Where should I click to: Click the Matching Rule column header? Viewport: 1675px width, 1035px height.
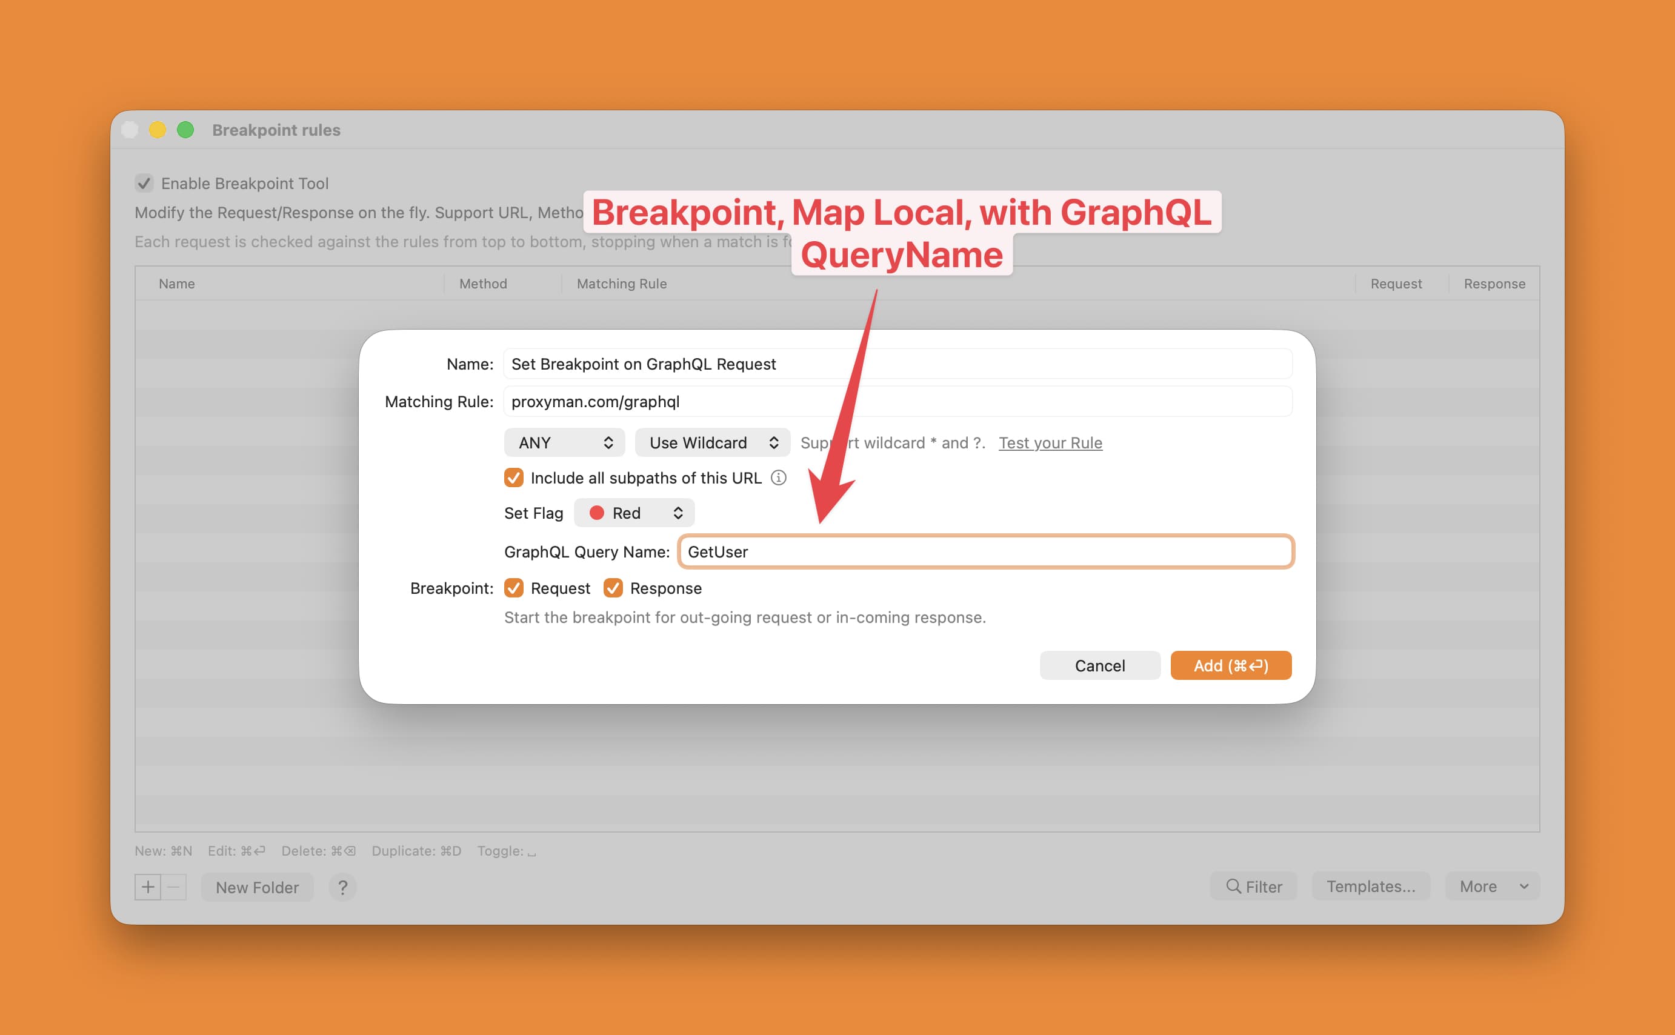pos(622,284)
